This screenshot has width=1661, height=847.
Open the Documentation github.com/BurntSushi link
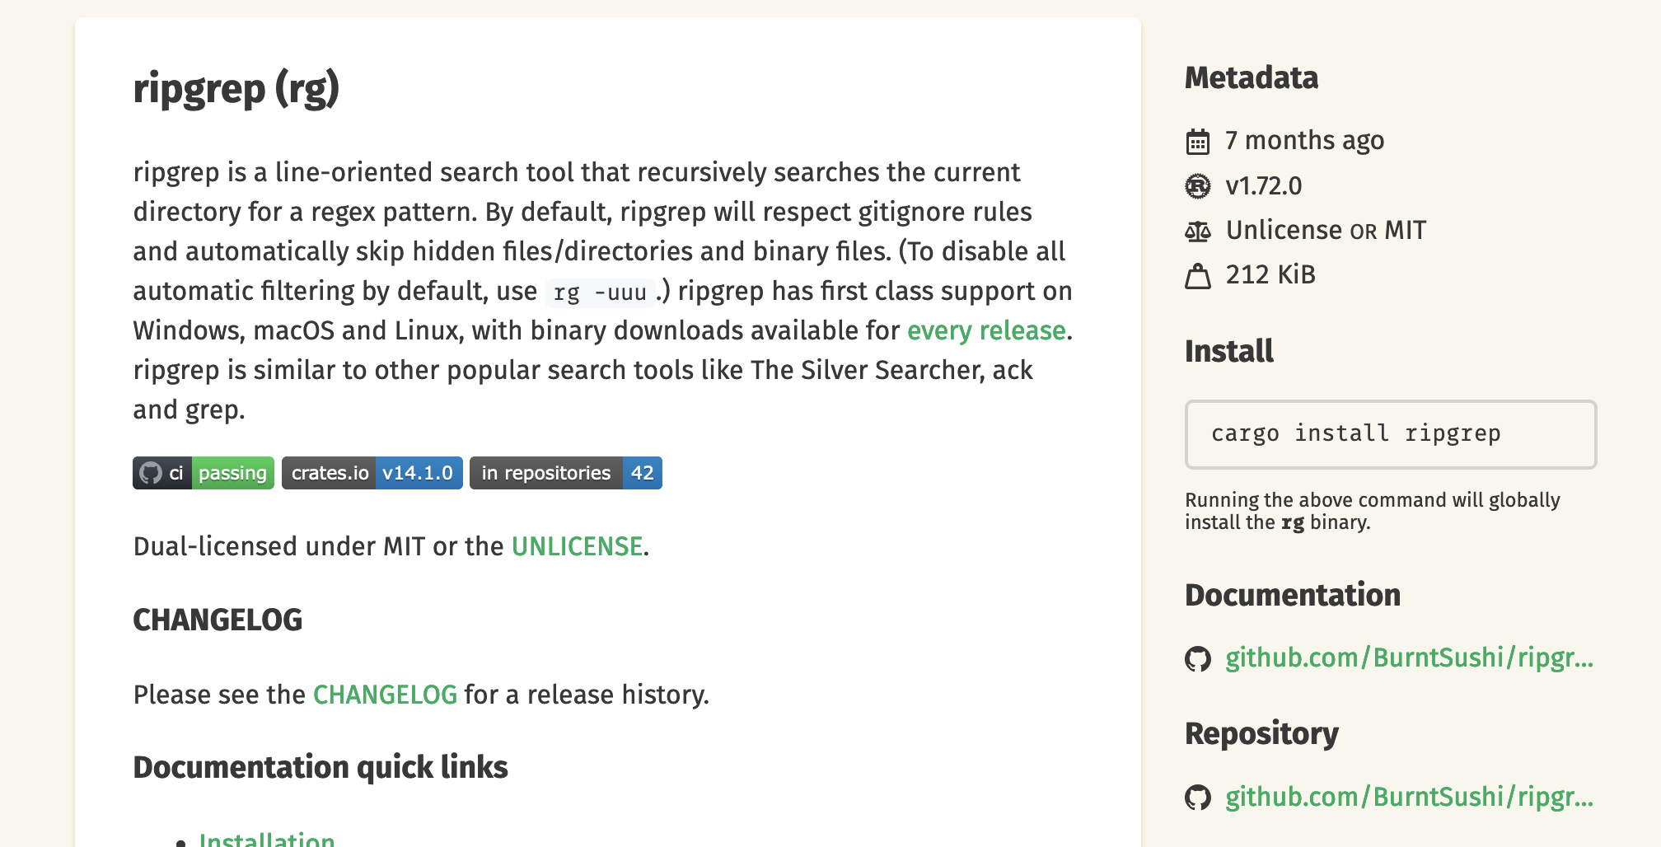coord(1409,658)
